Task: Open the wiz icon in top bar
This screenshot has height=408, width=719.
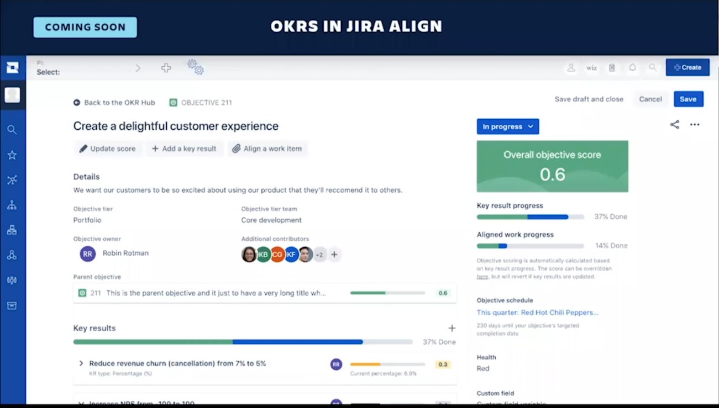Action: [591, 68]
